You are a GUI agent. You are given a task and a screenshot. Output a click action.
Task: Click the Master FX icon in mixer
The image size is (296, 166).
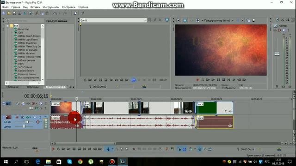tap(275, 30)
